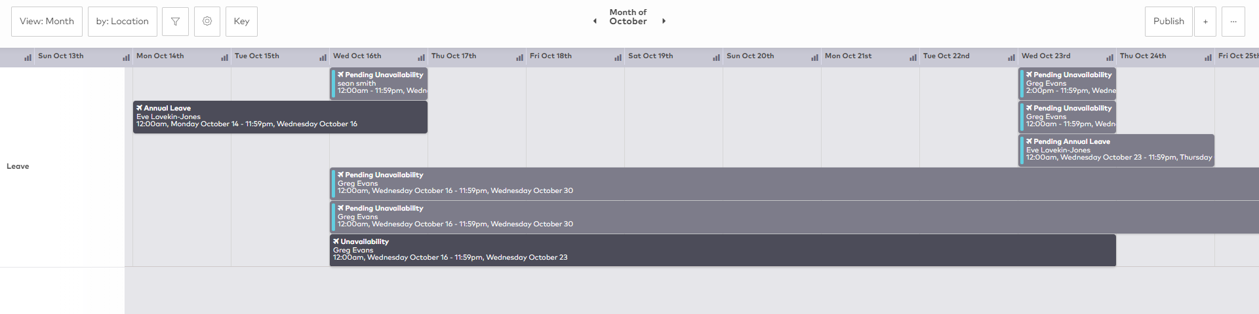Open the View: Month dropdown
Viewport: 1259px width, 314px height.
point(47,22)
